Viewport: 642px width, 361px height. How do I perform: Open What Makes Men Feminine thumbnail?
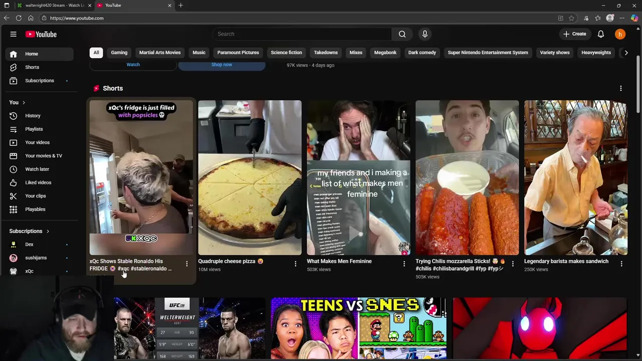pyautogui.click(x=359, y=177)
